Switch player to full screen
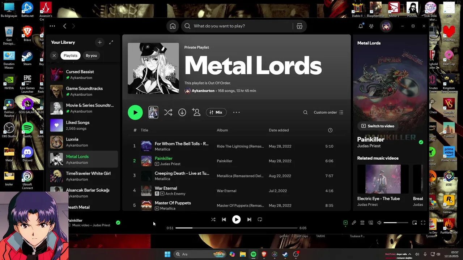463x260 pixels. point(423,223)
